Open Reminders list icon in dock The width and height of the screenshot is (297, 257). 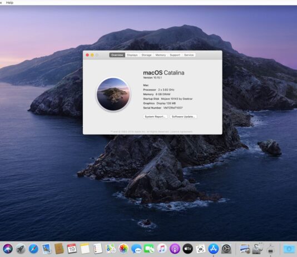point(98,249)
